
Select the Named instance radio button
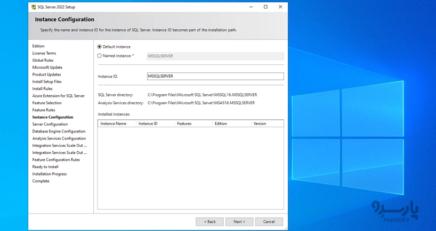click(100, 56)
